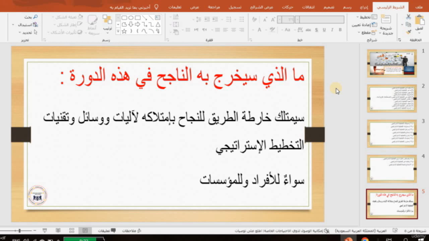Expand the مقطع section dropdown
The height and width of the screenshot is (241, 429).
point(359,33)
